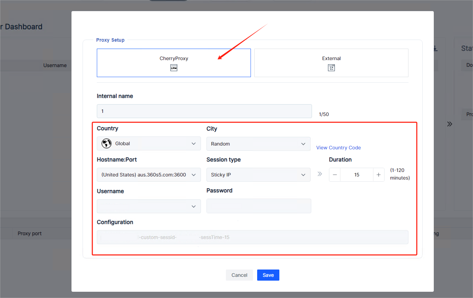This screenshot has height=298, width=473.
Task: Click the download icon behind the dialog
Action: pyautogui.click(x=435, y=48)
